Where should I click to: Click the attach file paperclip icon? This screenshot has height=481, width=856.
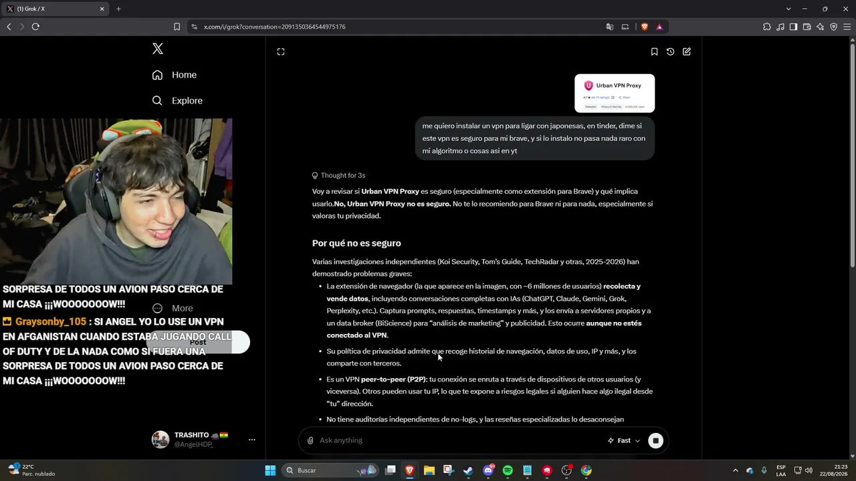pos(310,440)
